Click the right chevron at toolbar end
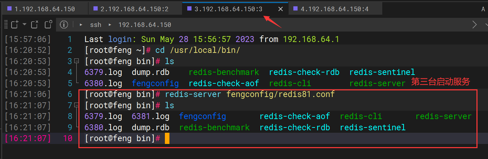Viewport: 488px width, 159px height. [x=474, y=25]
